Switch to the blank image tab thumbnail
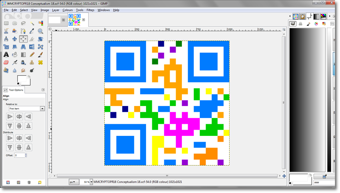Screen dimensions: 340x193 tap(54, 20)
